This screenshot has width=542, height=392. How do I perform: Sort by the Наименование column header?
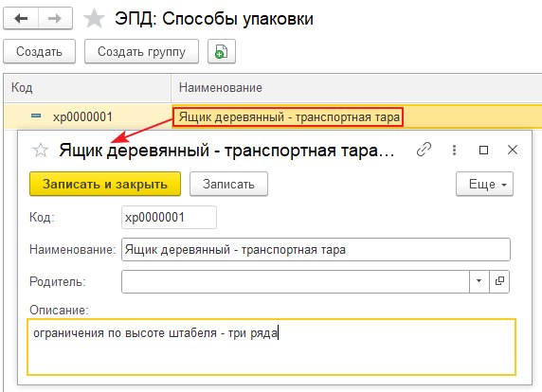click(x=356, y=88)
